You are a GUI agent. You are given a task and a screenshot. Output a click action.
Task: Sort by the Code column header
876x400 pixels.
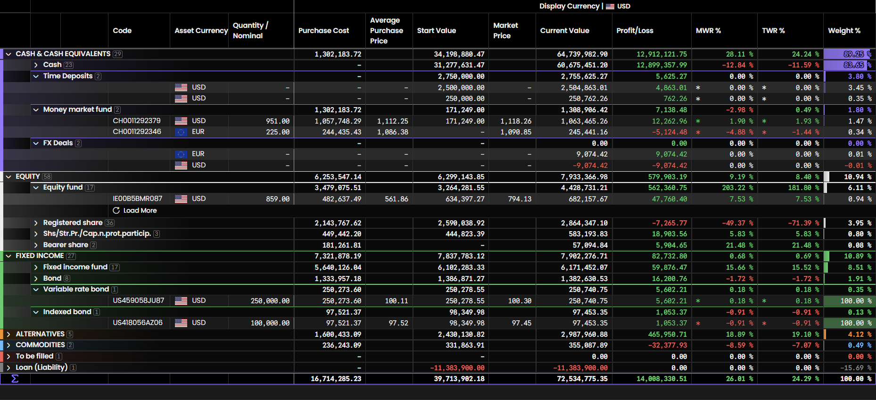(x=122, y=31)
